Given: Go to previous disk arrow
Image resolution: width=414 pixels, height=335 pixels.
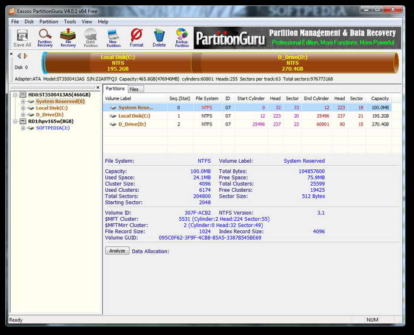Looking at the screenshot, I should coord(19,56).
